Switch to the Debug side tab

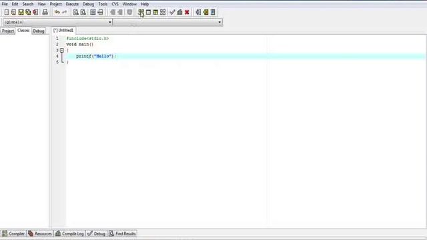pyautogui.click(x=39, y=31)
